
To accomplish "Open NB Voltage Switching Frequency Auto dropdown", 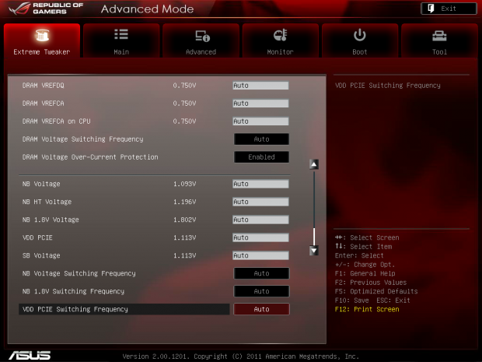I will click(x=261, y=273).
